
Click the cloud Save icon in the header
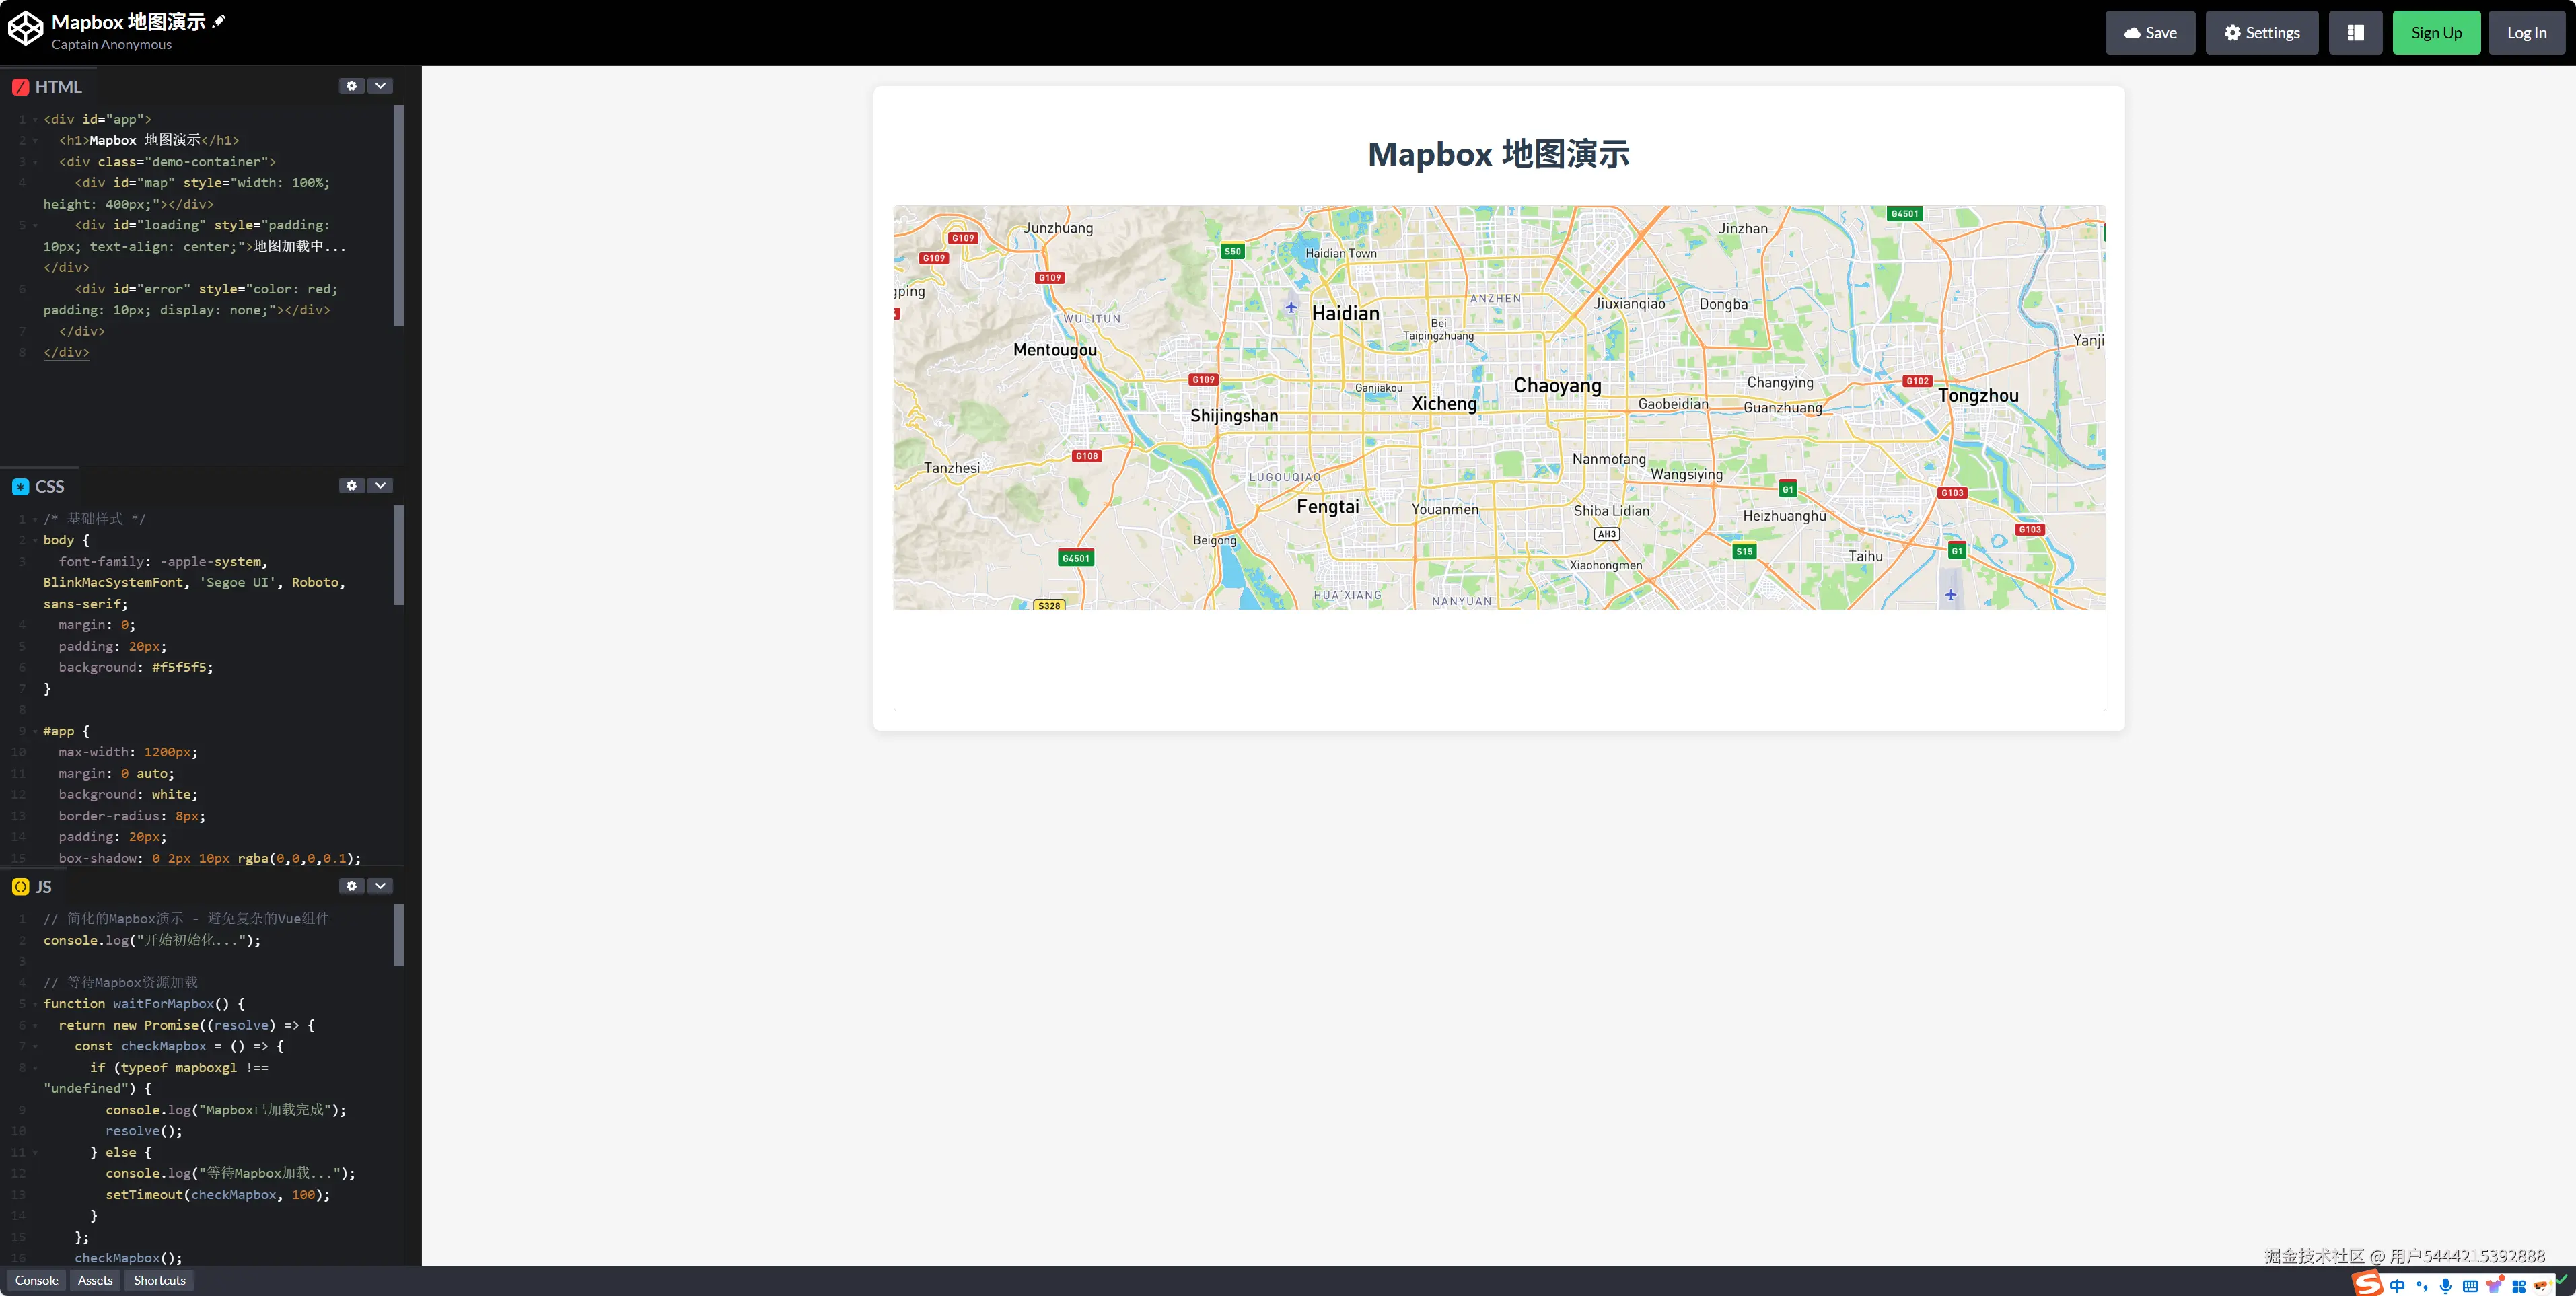[2134, 32]
